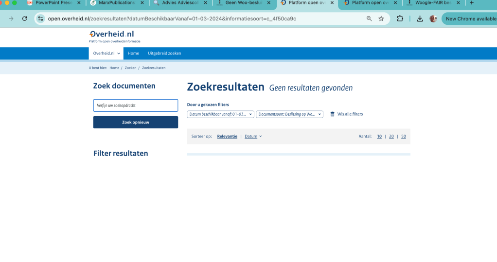Remove the Documentsoort filter chip
This screenshot has width=497, height=262.
point(319,114)
